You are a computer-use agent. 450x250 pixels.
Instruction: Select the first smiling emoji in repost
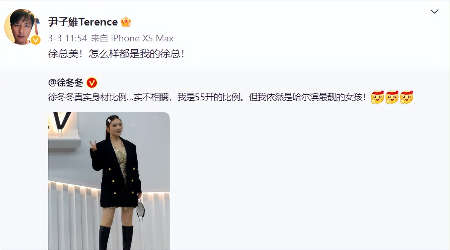pos(378,97)
